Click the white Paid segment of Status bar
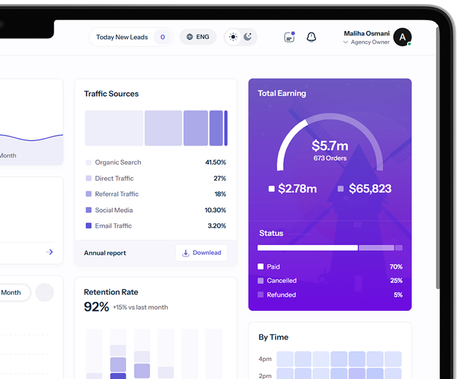 (307, 248)
